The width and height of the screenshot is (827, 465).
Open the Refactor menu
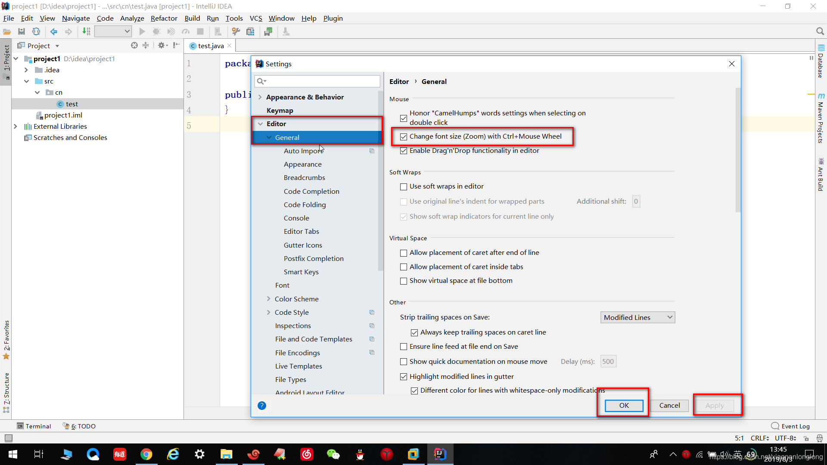coord(164,18)
